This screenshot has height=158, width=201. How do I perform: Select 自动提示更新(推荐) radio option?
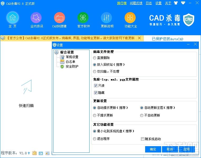(x=95, y=108)
